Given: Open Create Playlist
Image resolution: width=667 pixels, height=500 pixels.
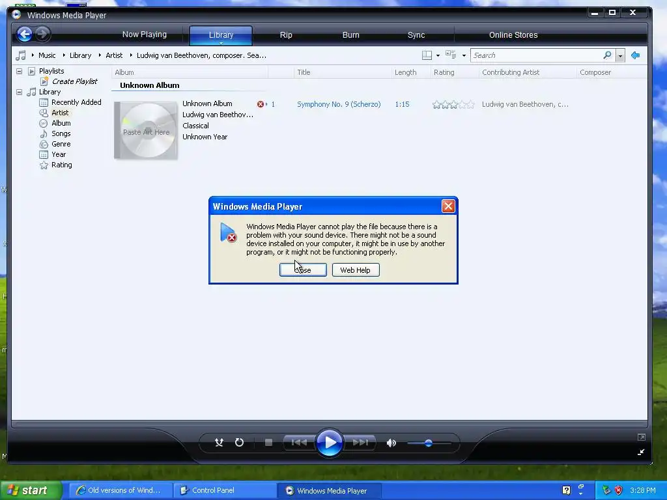Looking at the screenshot, I should coord(74,81).
